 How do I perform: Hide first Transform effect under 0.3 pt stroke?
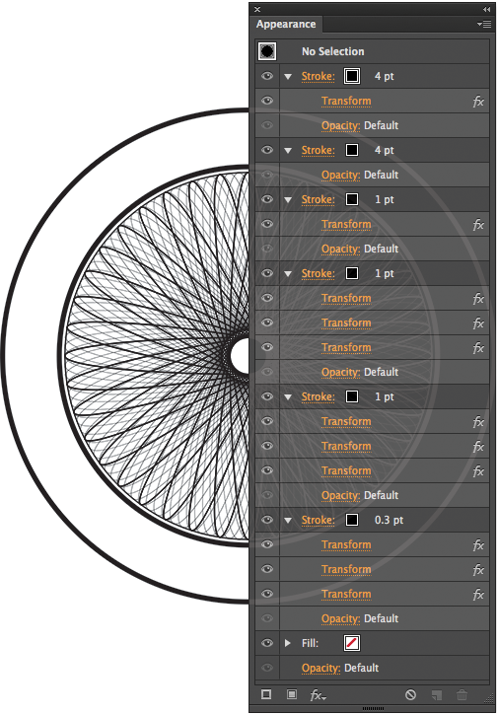pos(267,544)
